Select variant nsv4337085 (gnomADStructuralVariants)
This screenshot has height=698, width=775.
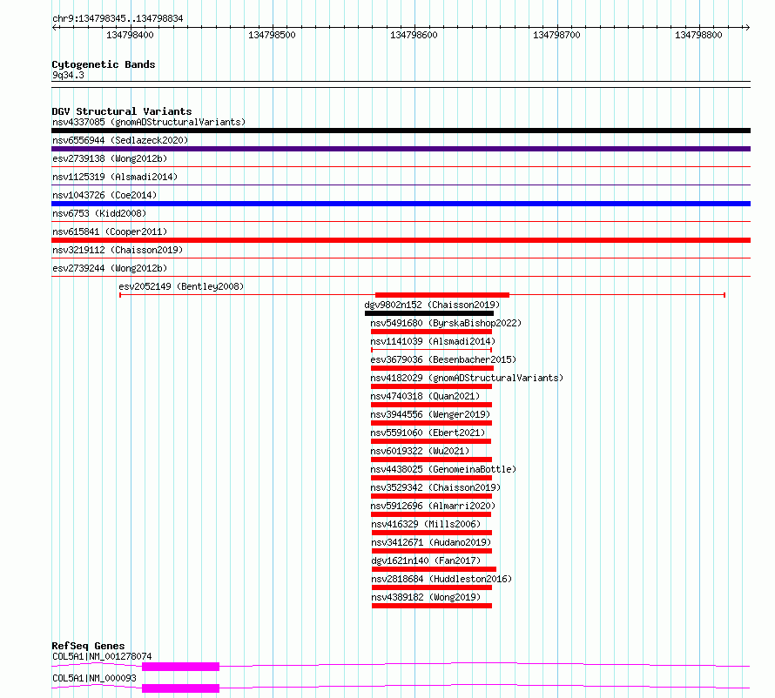coord(149,122)
